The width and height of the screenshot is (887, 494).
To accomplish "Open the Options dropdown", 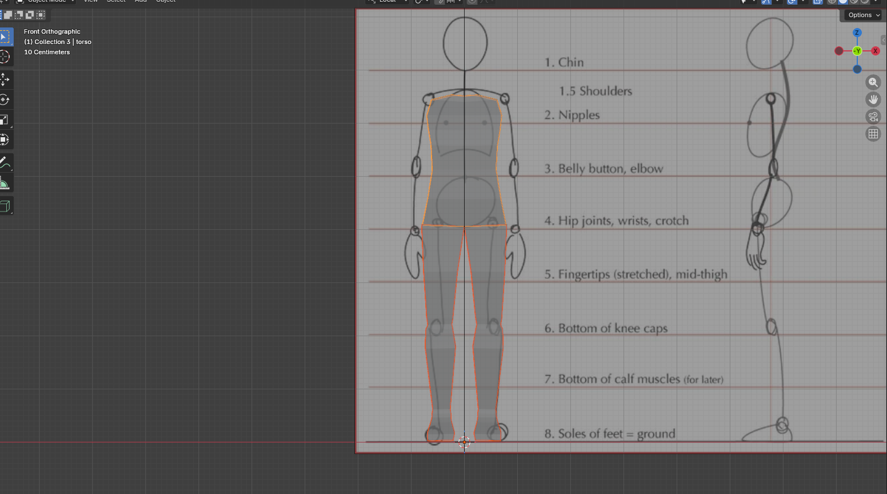I will (x=864, y=15).
